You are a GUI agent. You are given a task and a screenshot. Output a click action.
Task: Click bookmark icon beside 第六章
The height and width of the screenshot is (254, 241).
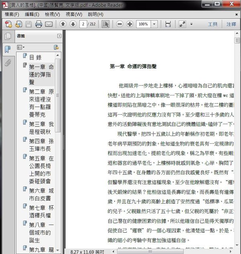25,189
